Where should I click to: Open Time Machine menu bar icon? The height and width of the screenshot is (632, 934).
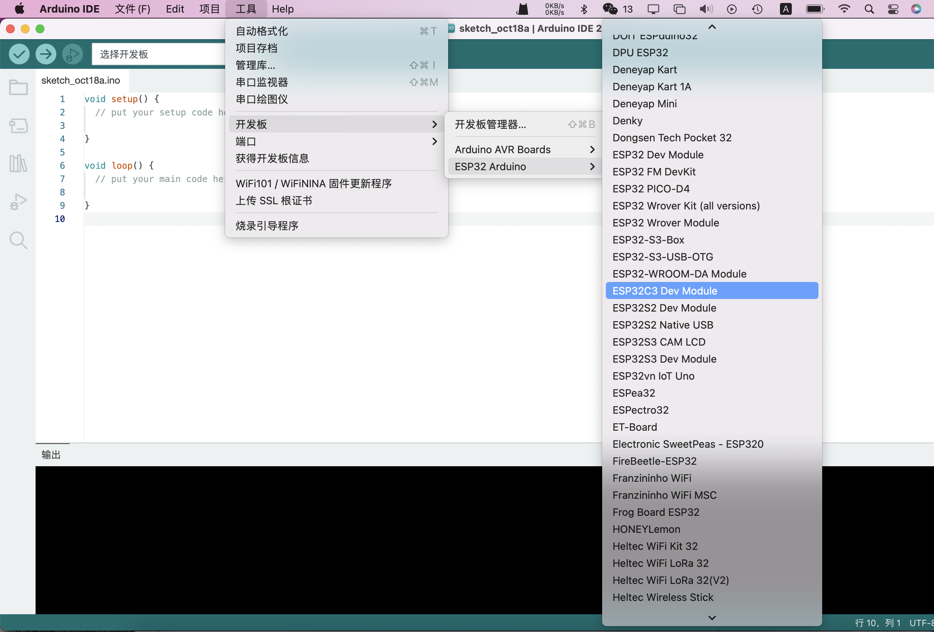[757, 9]
